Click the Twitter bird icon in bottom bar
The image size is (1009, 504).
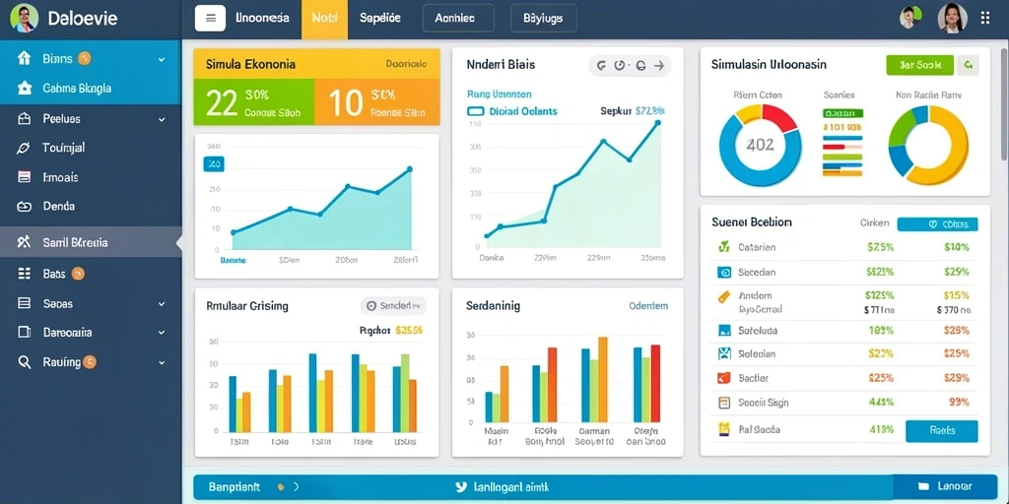(x=461, y=486)
